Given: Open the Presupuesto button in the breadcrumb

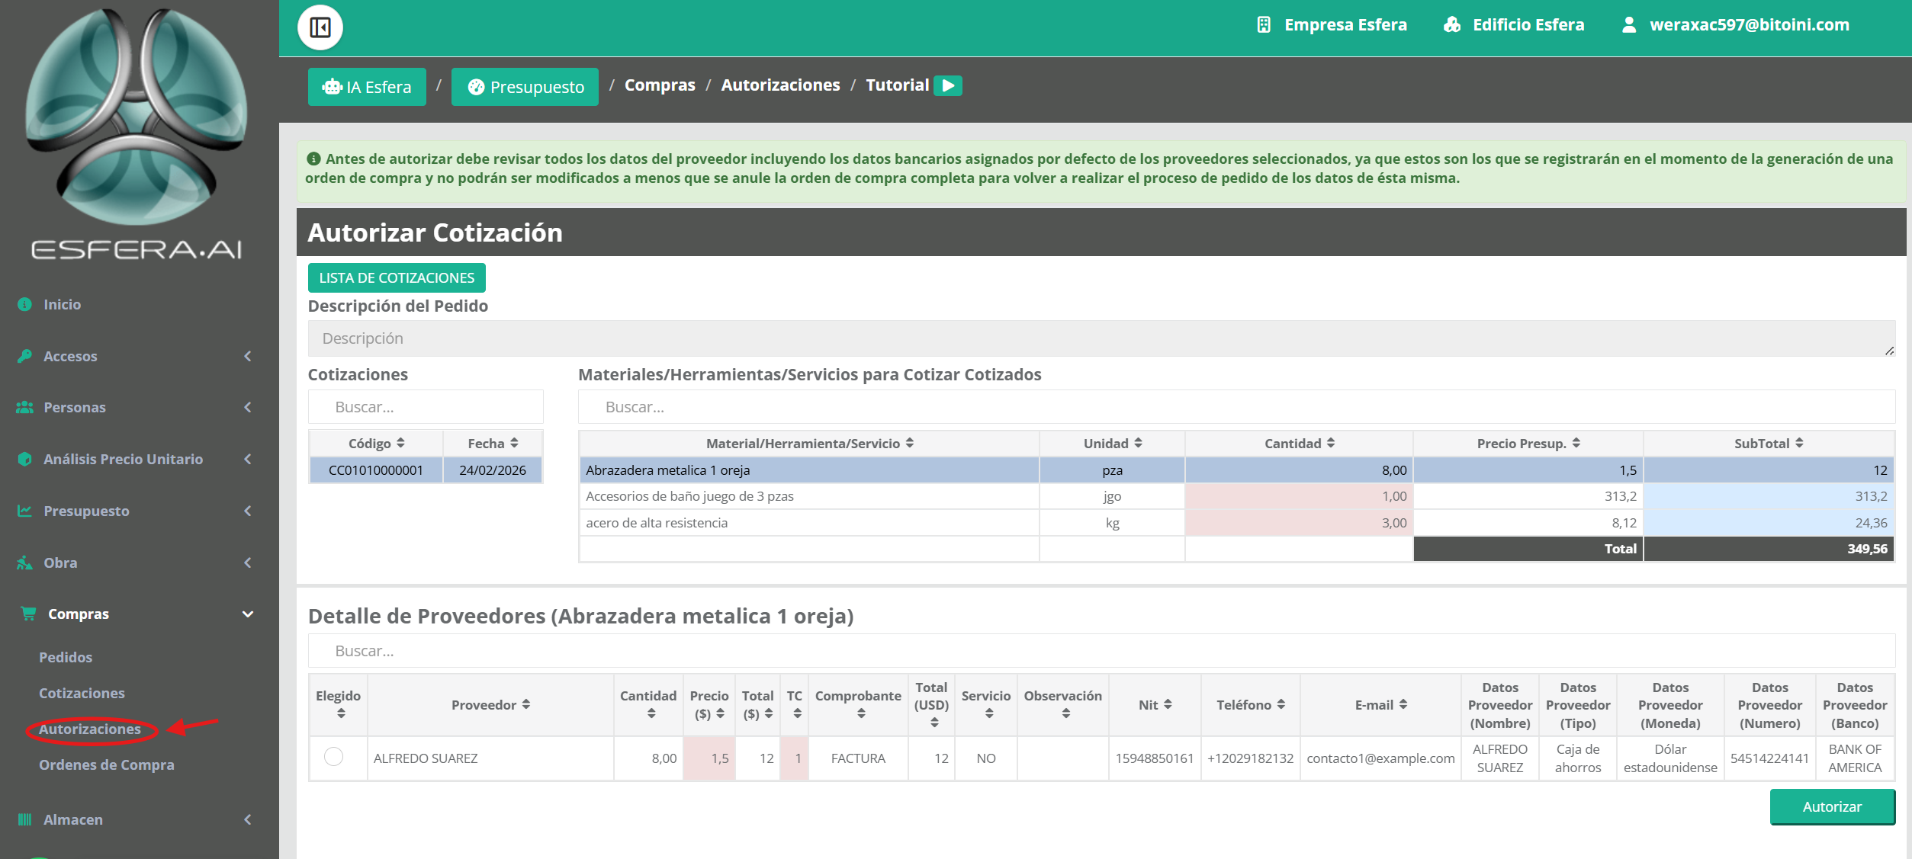Looking at the screenshot, I should (525, 87).
